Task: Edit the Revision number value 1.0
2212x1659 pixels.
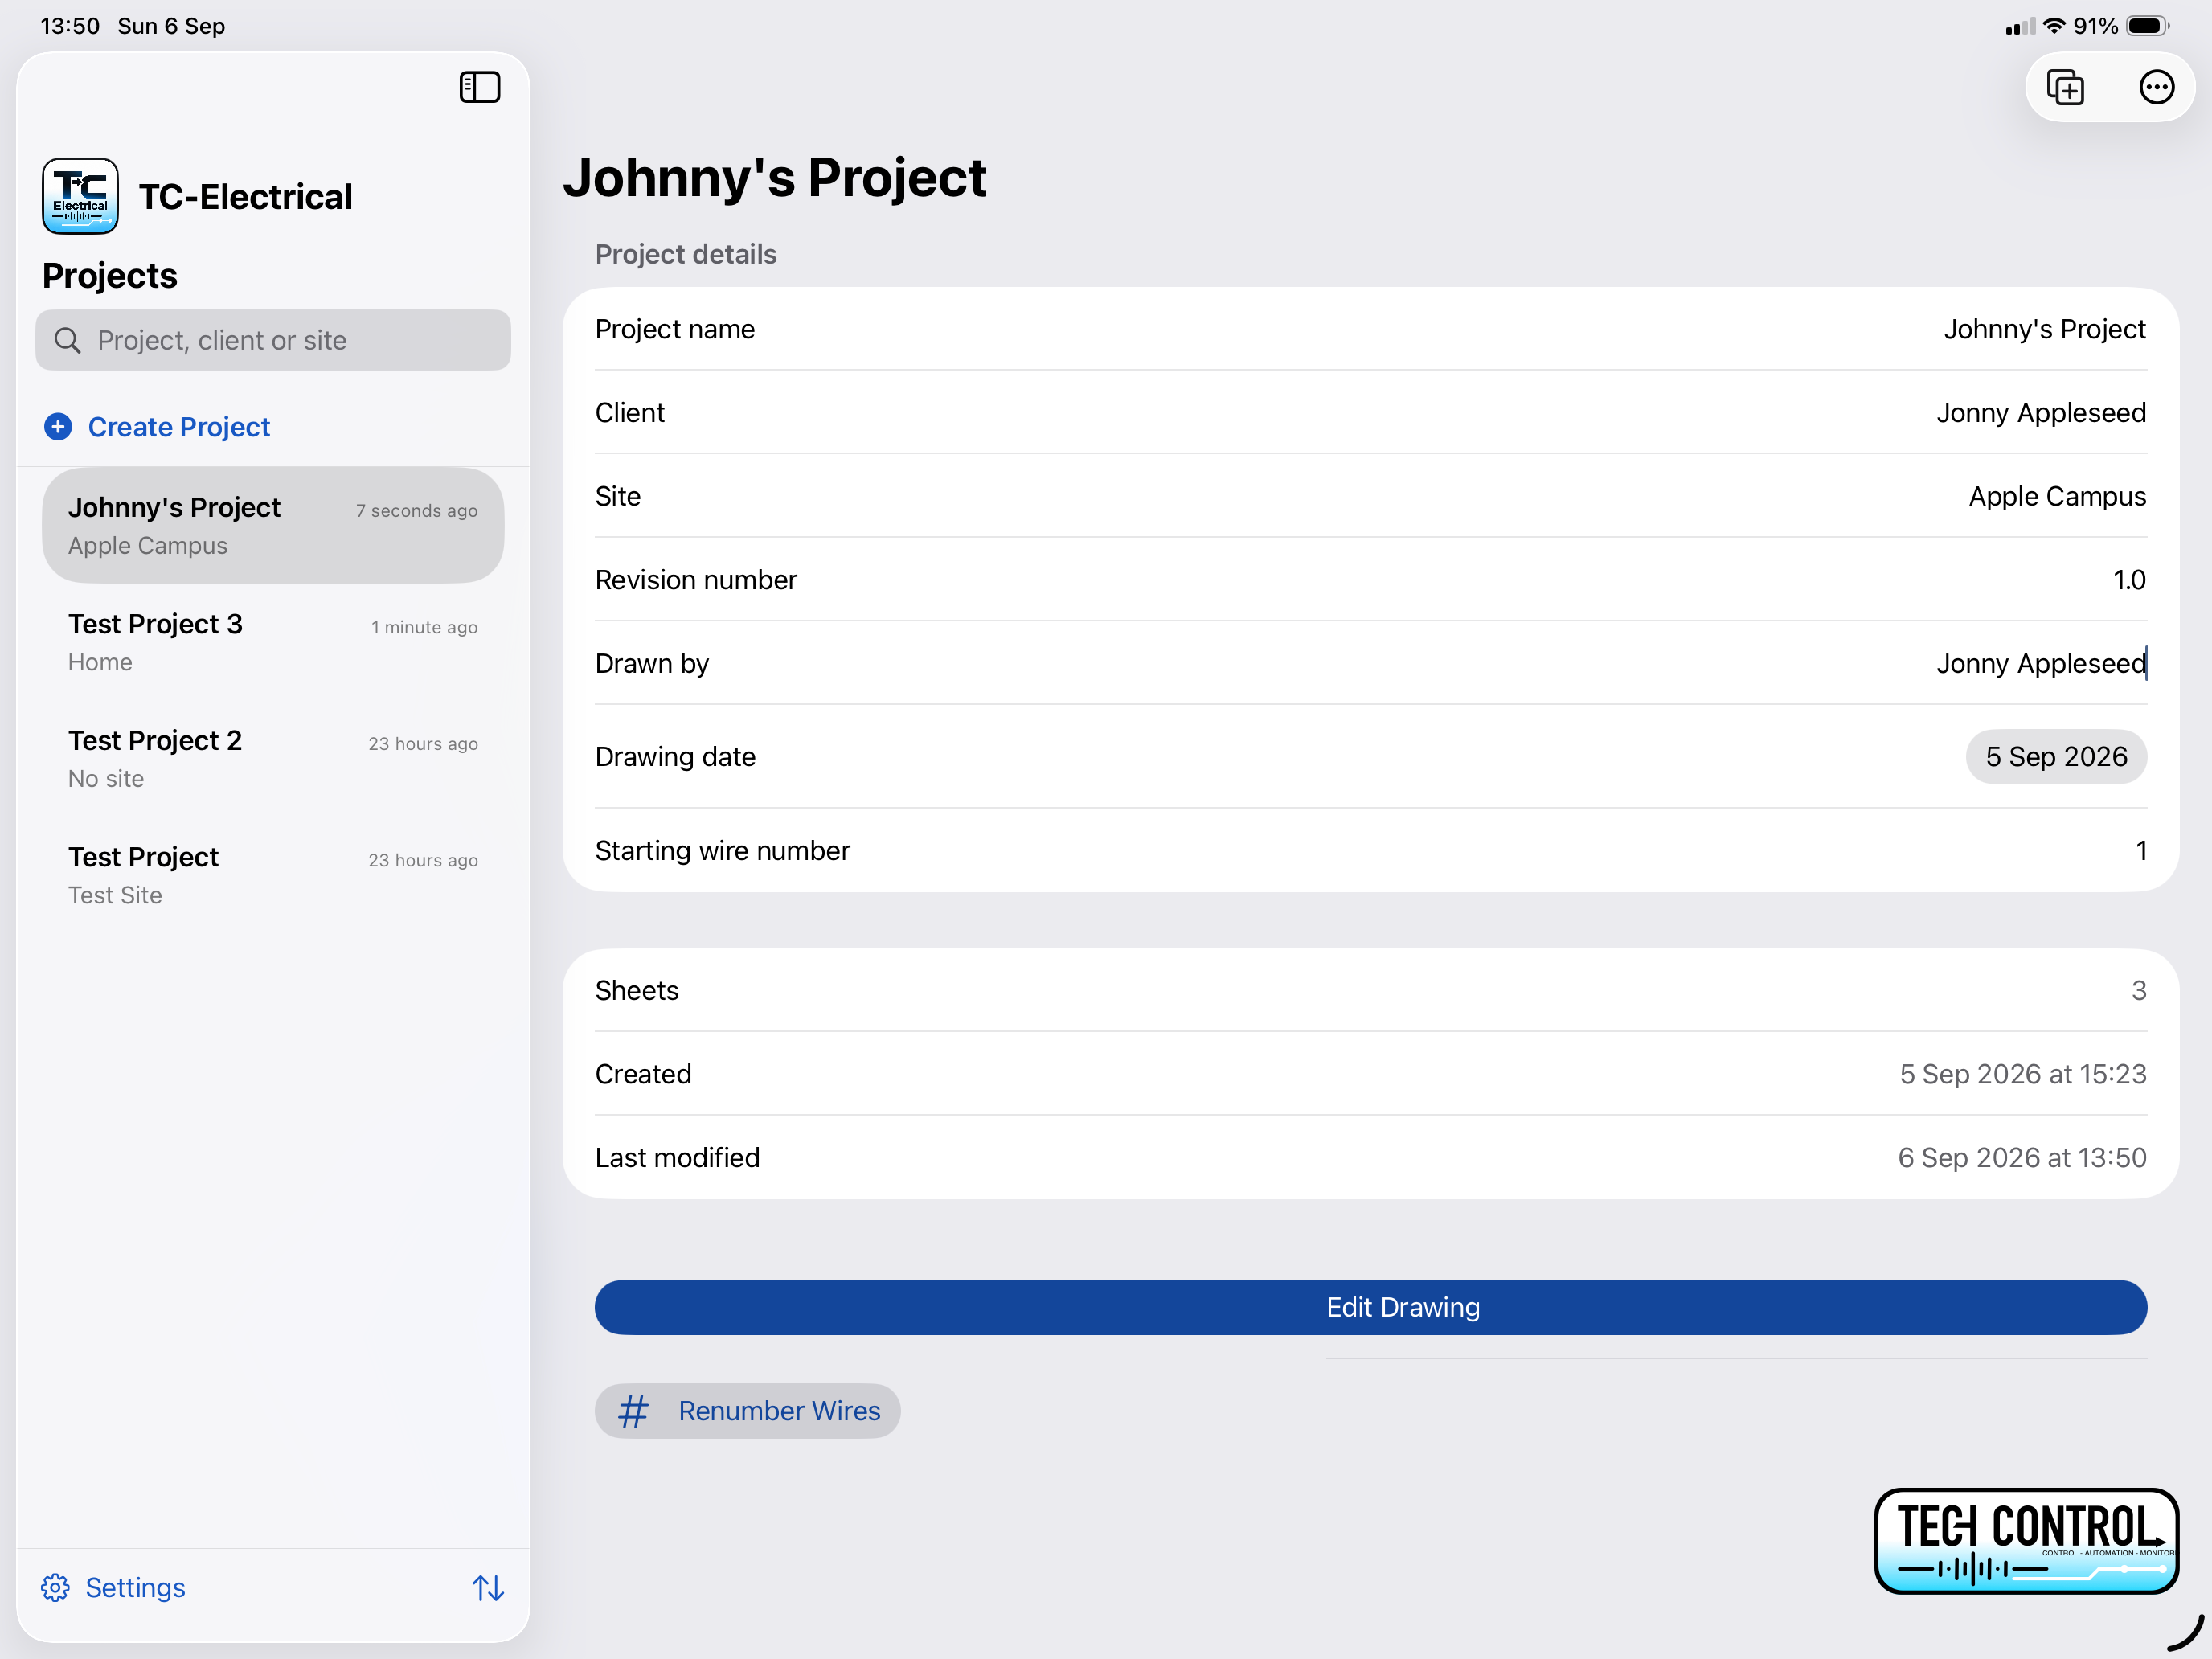Action: [2129, 580]
